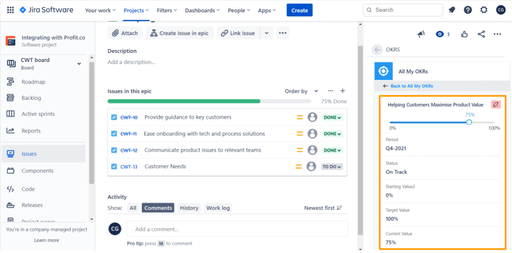Switch to the History activity tab
512x253 pixels.
coord(189,208)
